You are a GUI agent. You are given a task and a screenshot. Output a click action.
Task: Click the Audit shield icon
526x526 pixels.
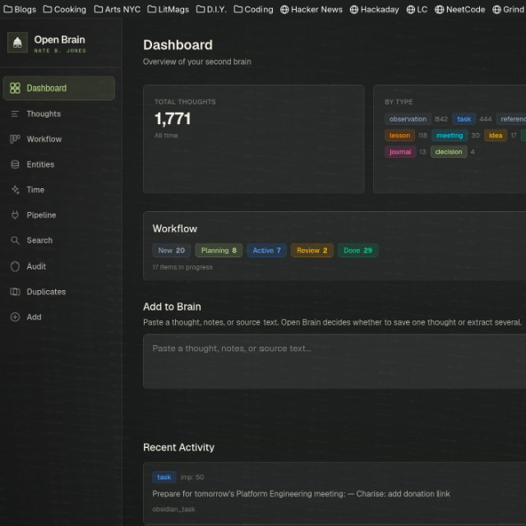click(x=15, y=266)
